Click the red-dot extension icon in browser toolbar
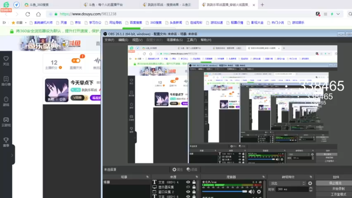Image resolution: width=352 pixels, height=198 pixels. [318, 14]
